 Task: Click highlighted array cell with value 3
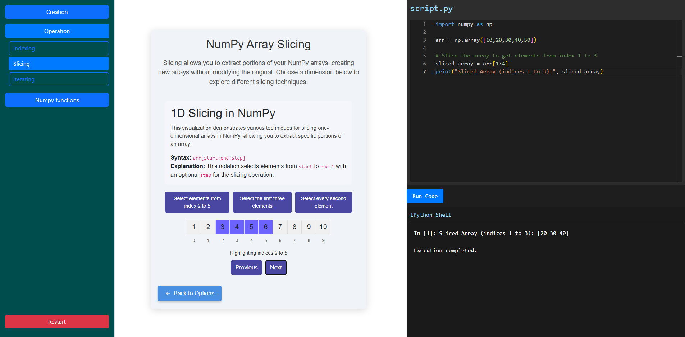[x=223, y=227]
